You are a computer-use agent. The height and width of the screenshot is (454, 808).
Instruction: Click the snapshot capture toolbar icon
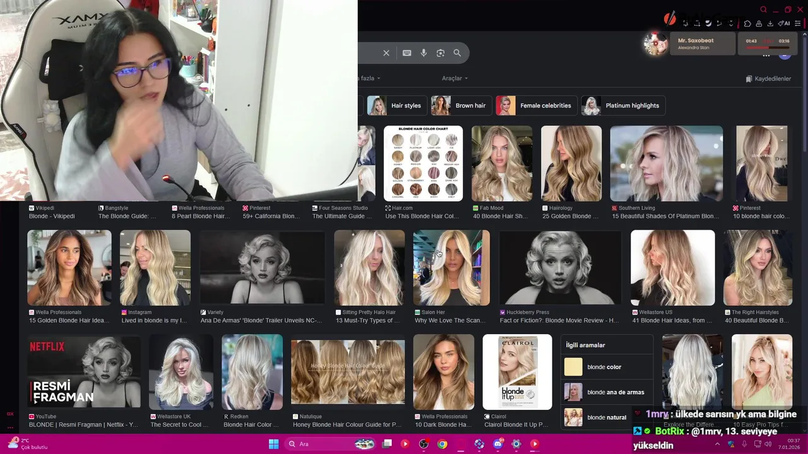click(x=697, y=23)
